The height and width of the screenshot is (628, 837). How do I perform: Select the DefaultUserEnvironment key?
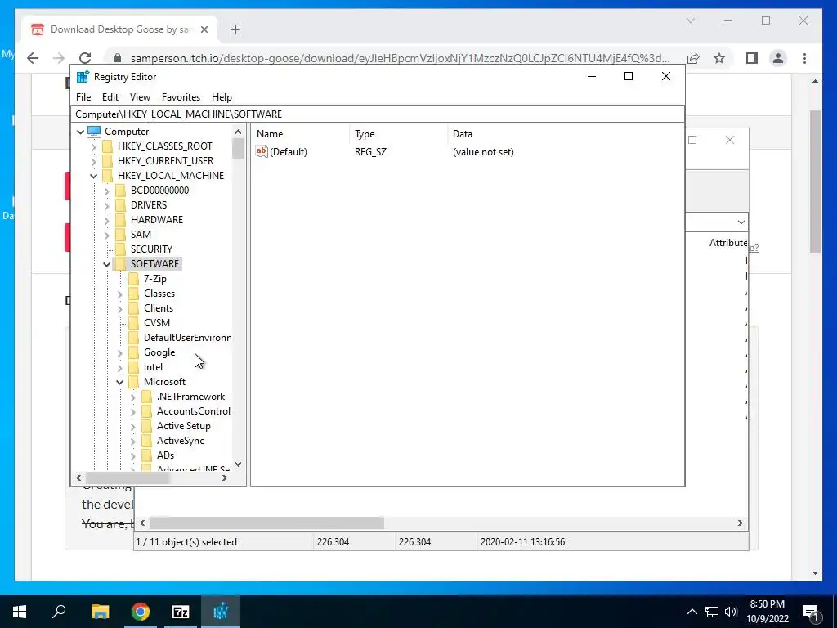pyautogui.click(x=187, y=338)
